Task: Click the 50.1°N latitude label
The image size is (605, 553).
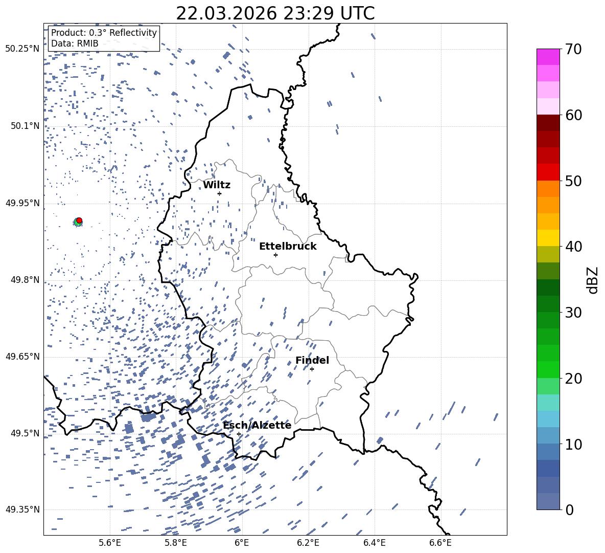Action: click(25, 126)
